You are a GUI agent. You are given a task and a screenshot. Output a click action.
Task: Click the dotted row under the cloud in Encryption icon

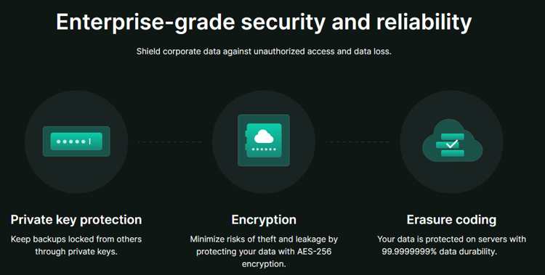(x=264, y=149)
